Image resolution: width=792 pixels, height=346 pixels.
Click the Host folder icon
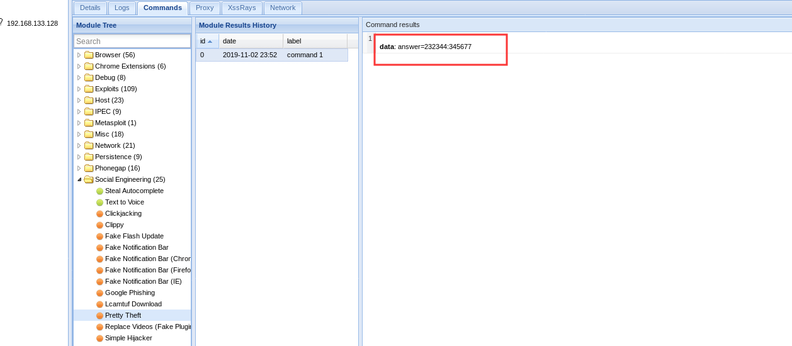pos(89,100)
